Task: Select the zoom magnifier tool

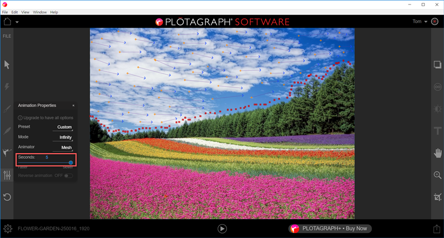Action: (437, 175)
